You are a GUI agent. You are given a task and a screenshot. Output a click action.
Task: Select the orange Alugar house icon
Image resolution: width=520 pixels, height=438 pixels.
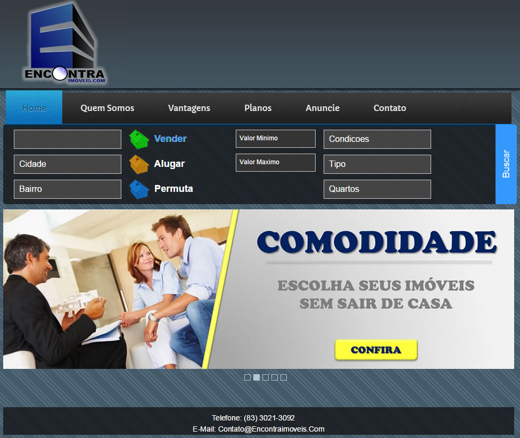139,164
